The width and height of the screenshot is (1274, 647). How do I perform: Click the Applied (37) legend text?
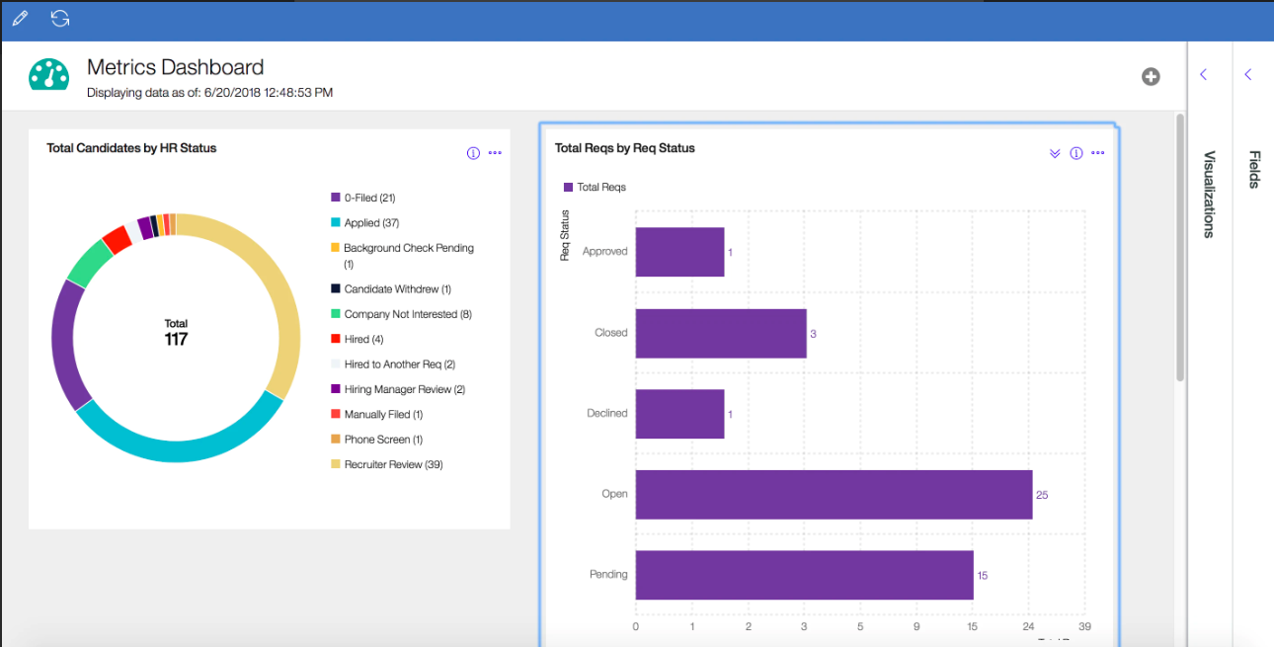click(x=372, y=223)
